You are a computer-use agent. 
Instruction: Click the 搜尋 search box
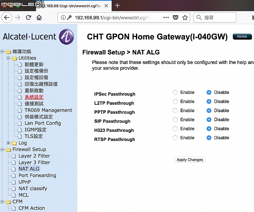(215, 18)
